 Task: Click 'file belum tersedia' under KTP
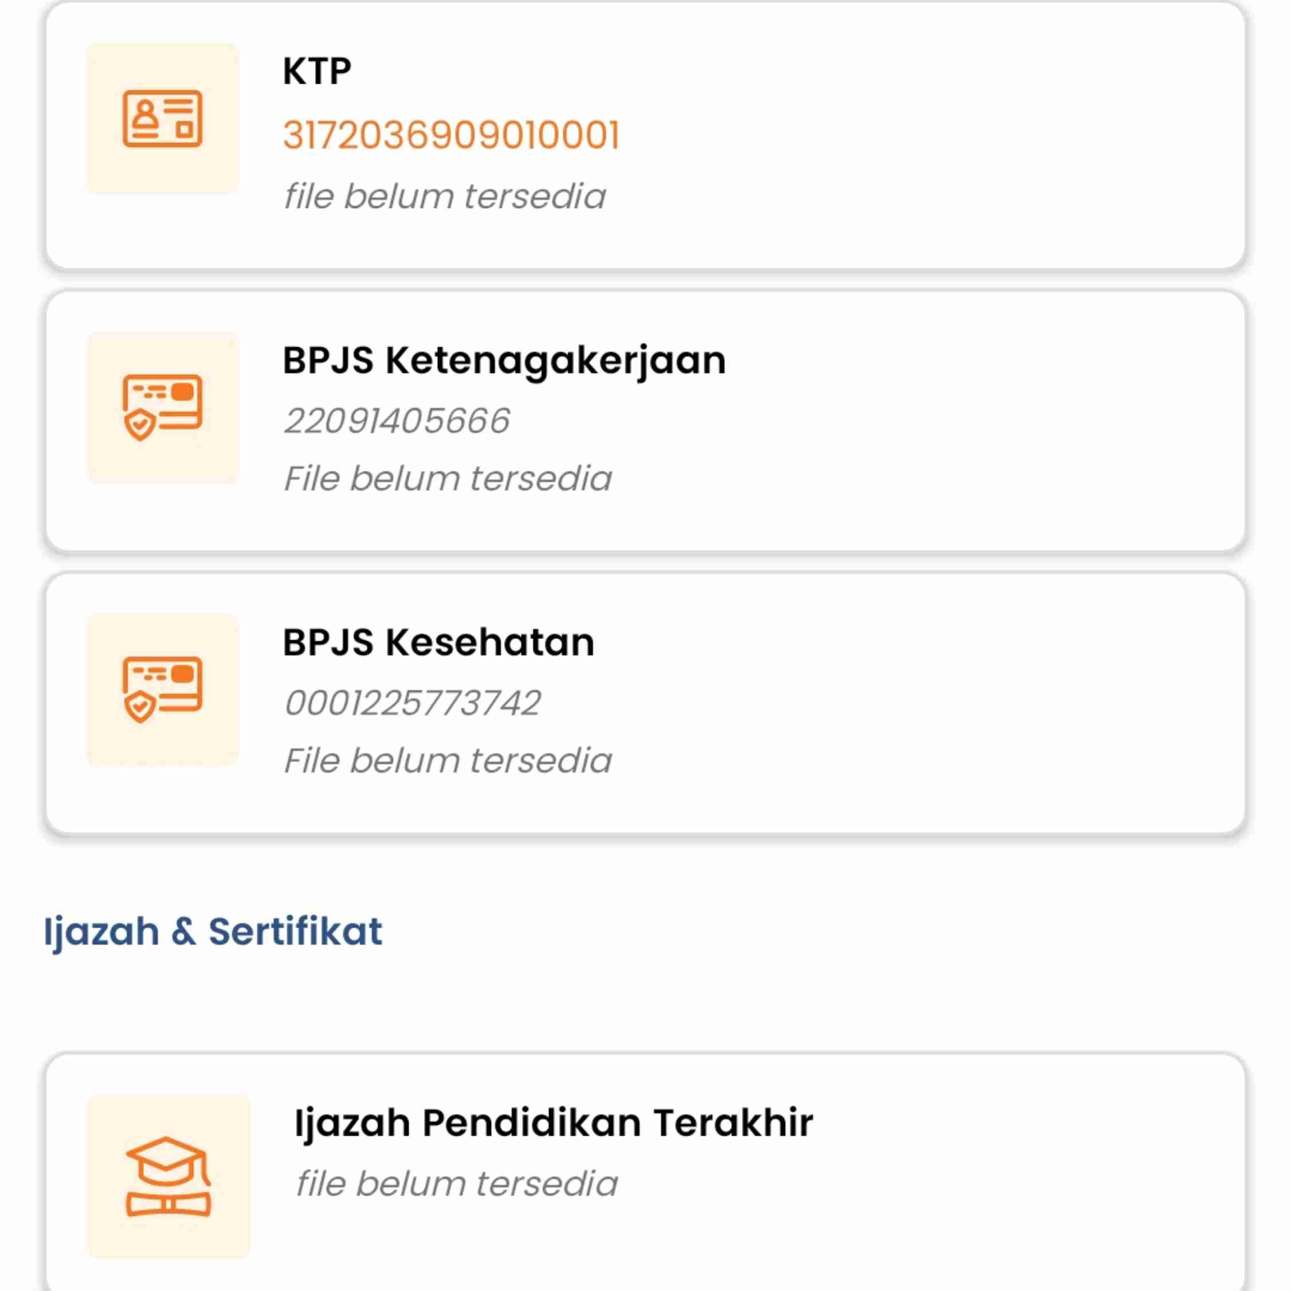(444, 197)
